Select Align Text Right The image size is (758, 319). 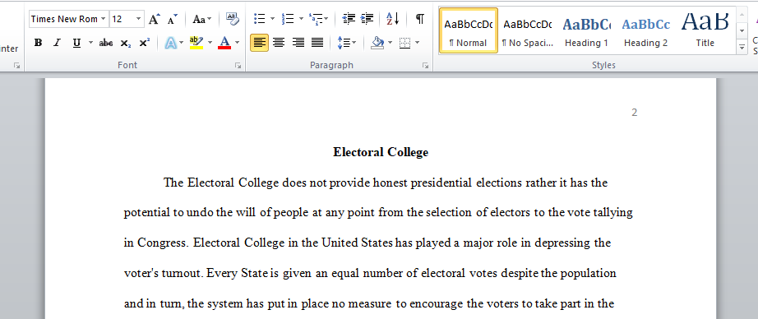pyautogui.click(x=298, y=43)
